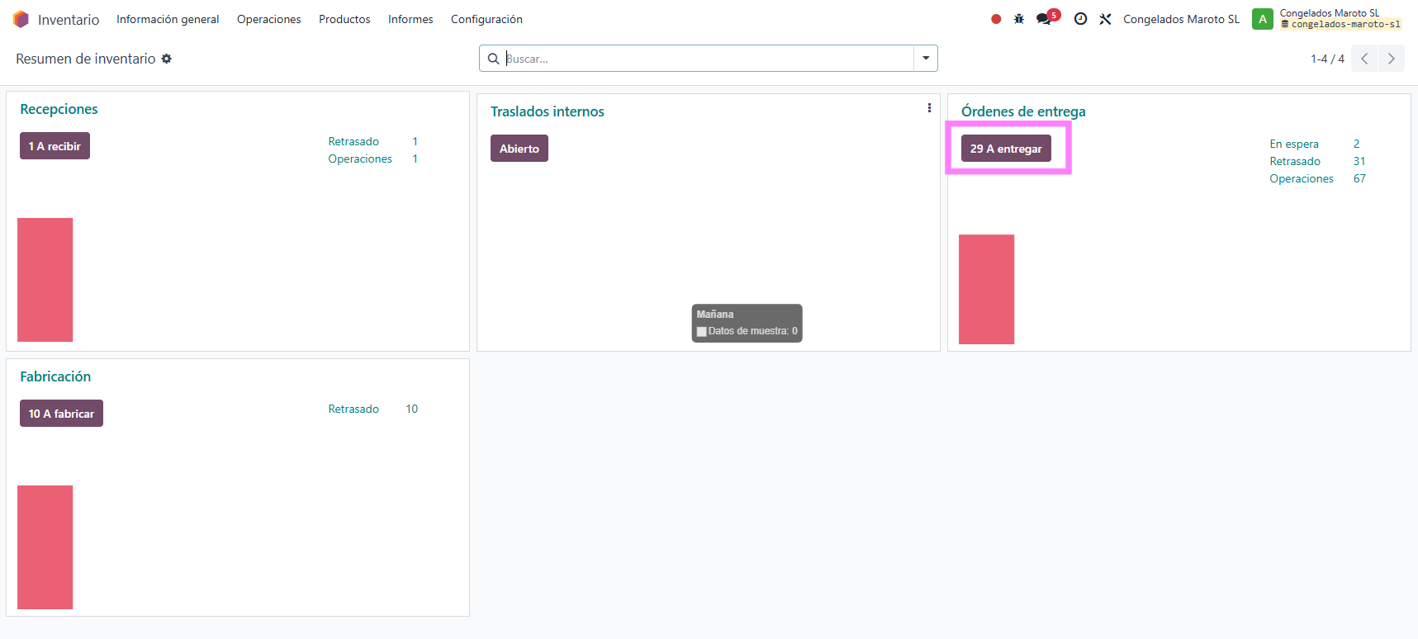Go to previous page with left arrow

pyautogui.click(x=1364, y=59)
